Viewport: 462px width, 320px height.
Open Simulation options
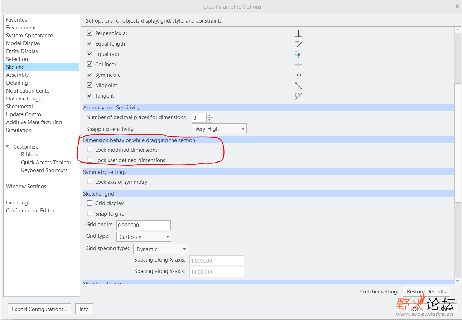pyautogui.click(x=19, y=130)
